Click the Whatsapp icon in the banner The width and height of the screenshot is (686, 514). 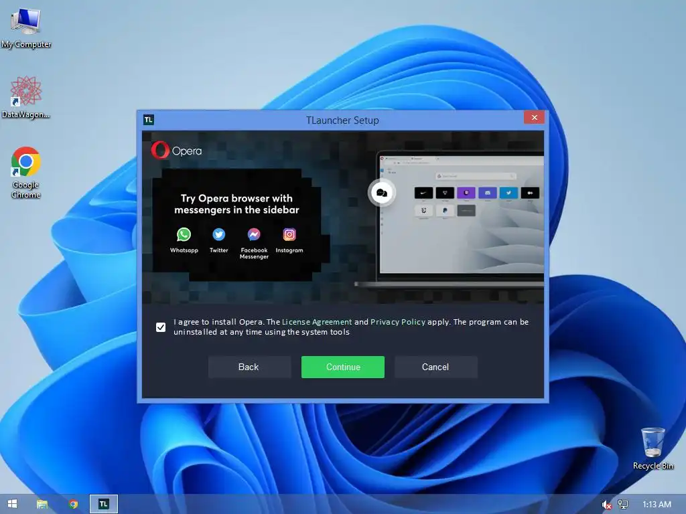[184, 235]
